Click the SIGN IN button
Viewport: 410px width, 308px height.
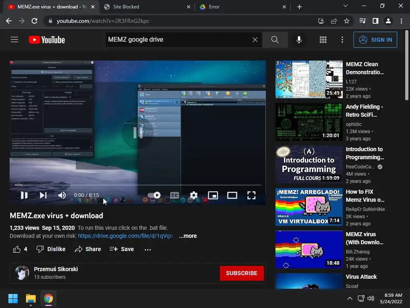coord(375,40)
